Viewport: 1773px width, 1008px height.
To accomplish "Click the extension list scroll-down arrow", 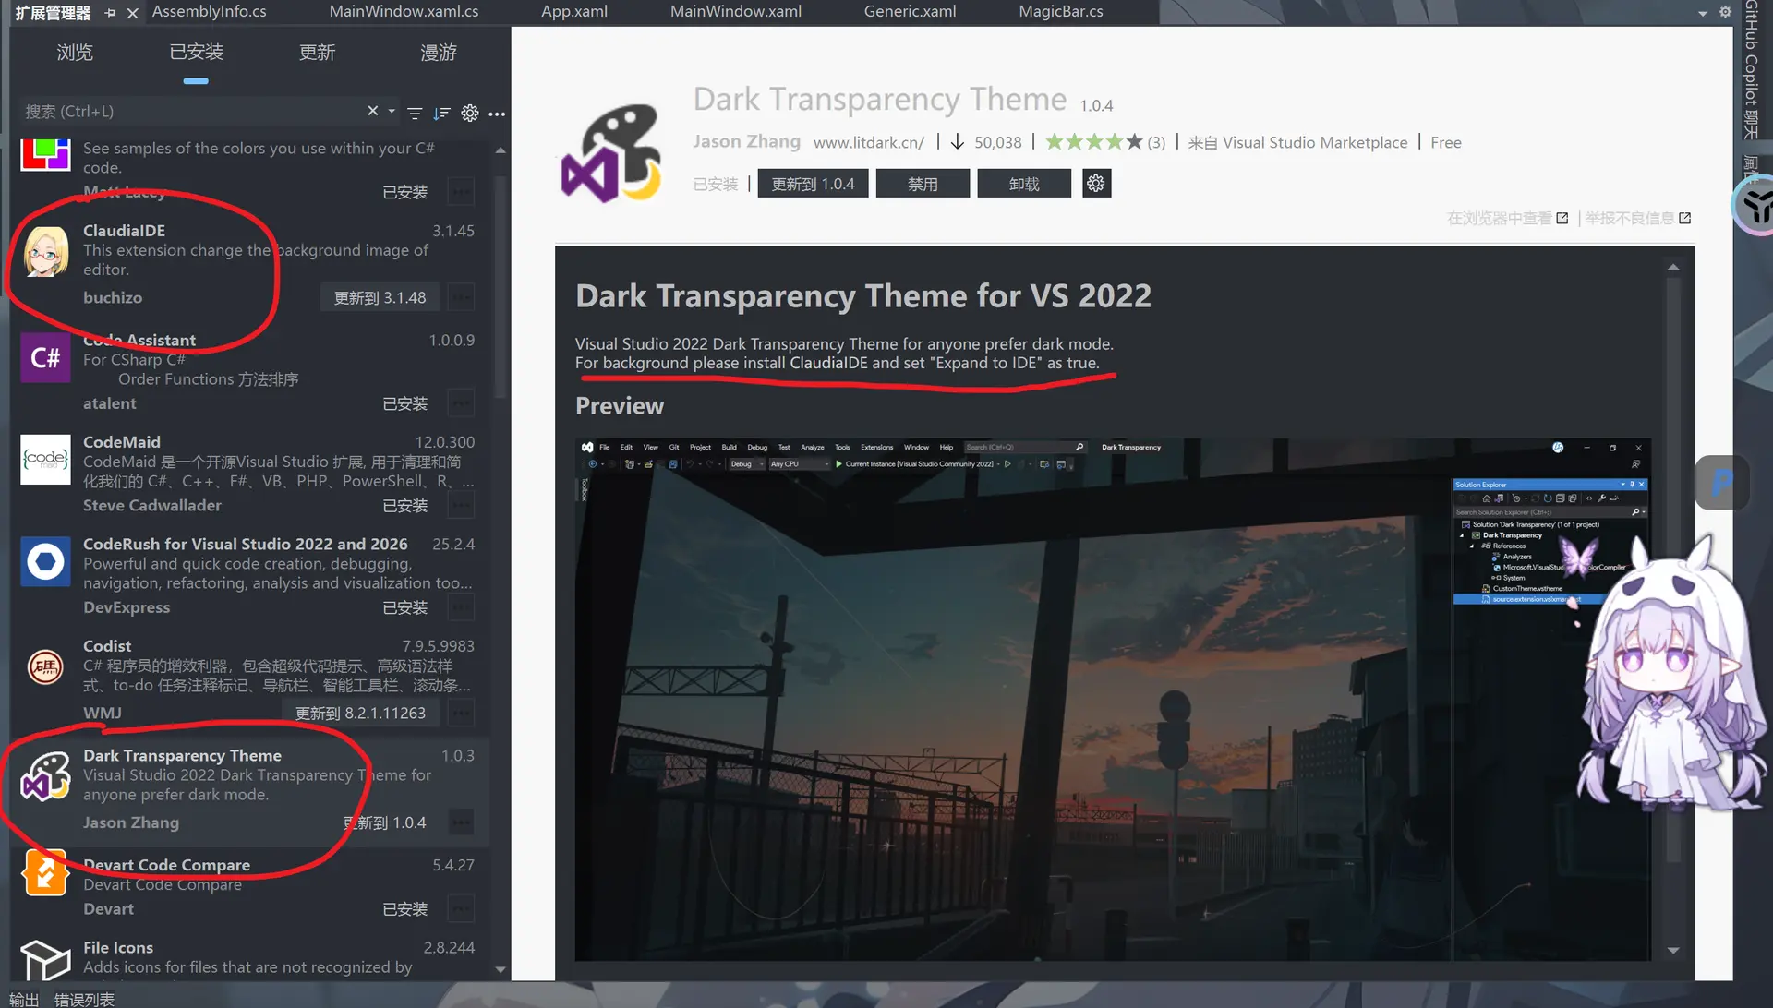I will click(501, 969).
